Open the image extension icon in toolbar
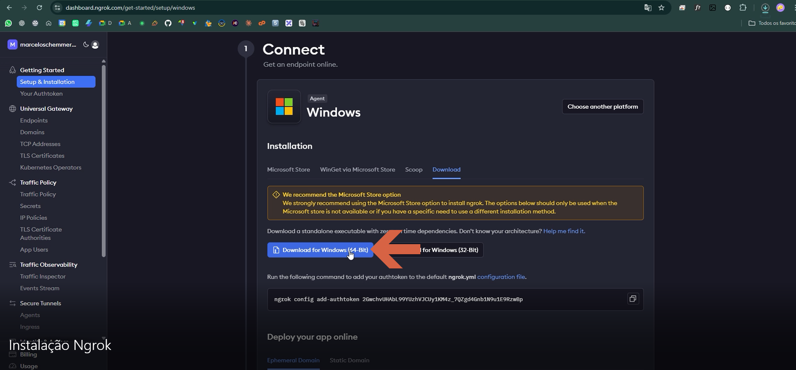Image resolution: width=796 pixels, height=370 pixels. coord(712,8)
